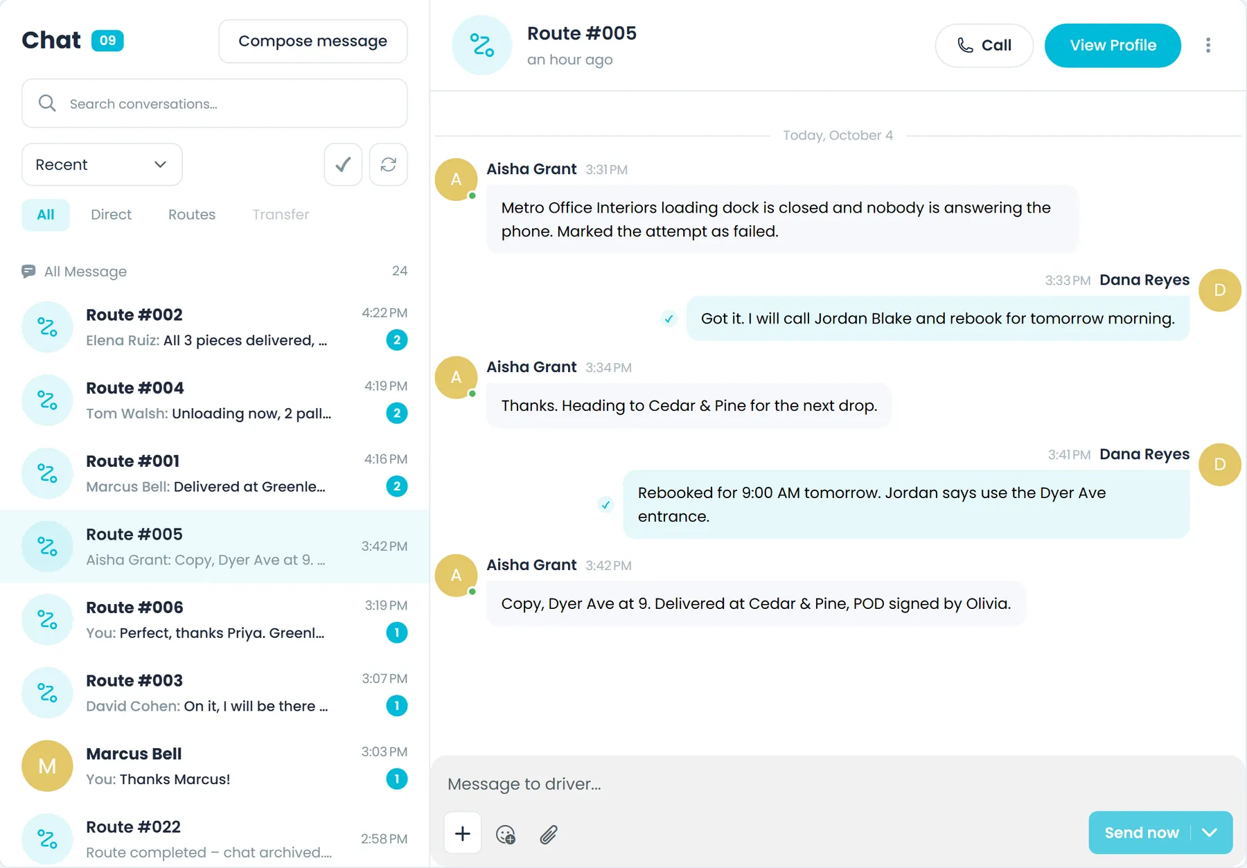Click the plus add button in composer
The image size is (1247, 868).
coord(463,833)
